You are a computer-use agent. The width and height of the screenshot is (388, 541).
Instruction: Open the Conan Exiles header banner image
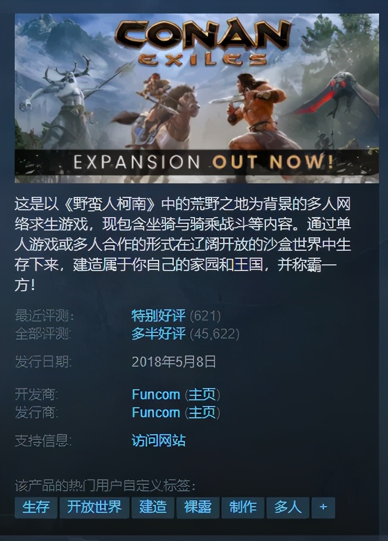[x=197, y=98]
